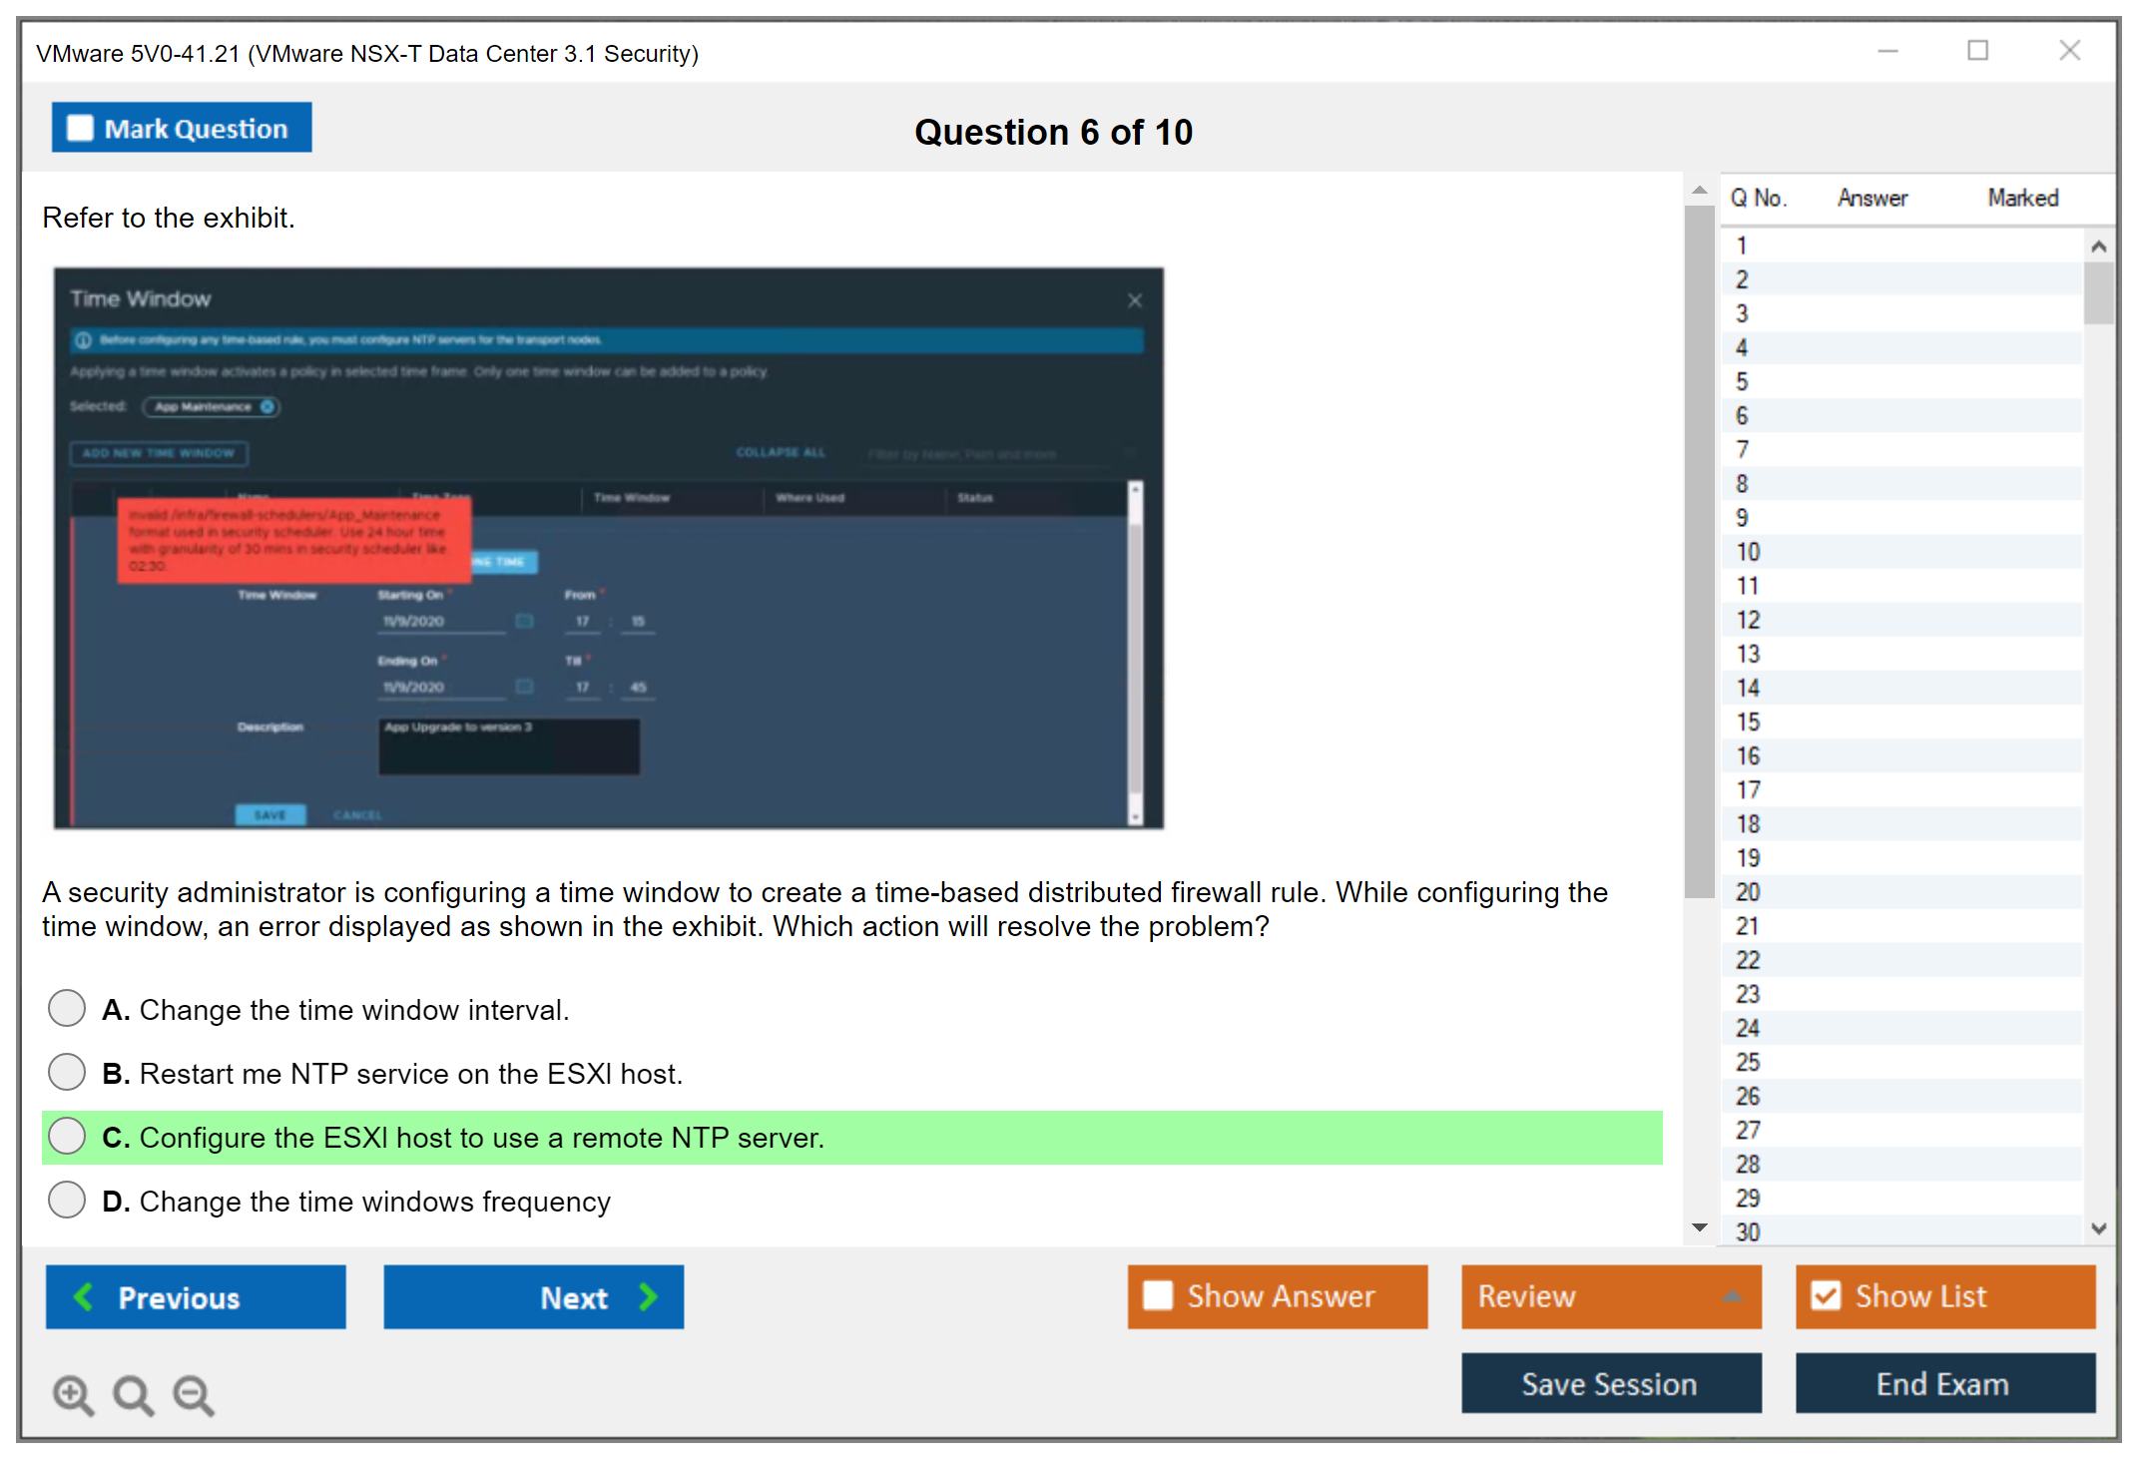
Task: Select option C about remote NTP server
Action: coord(67,1136)
